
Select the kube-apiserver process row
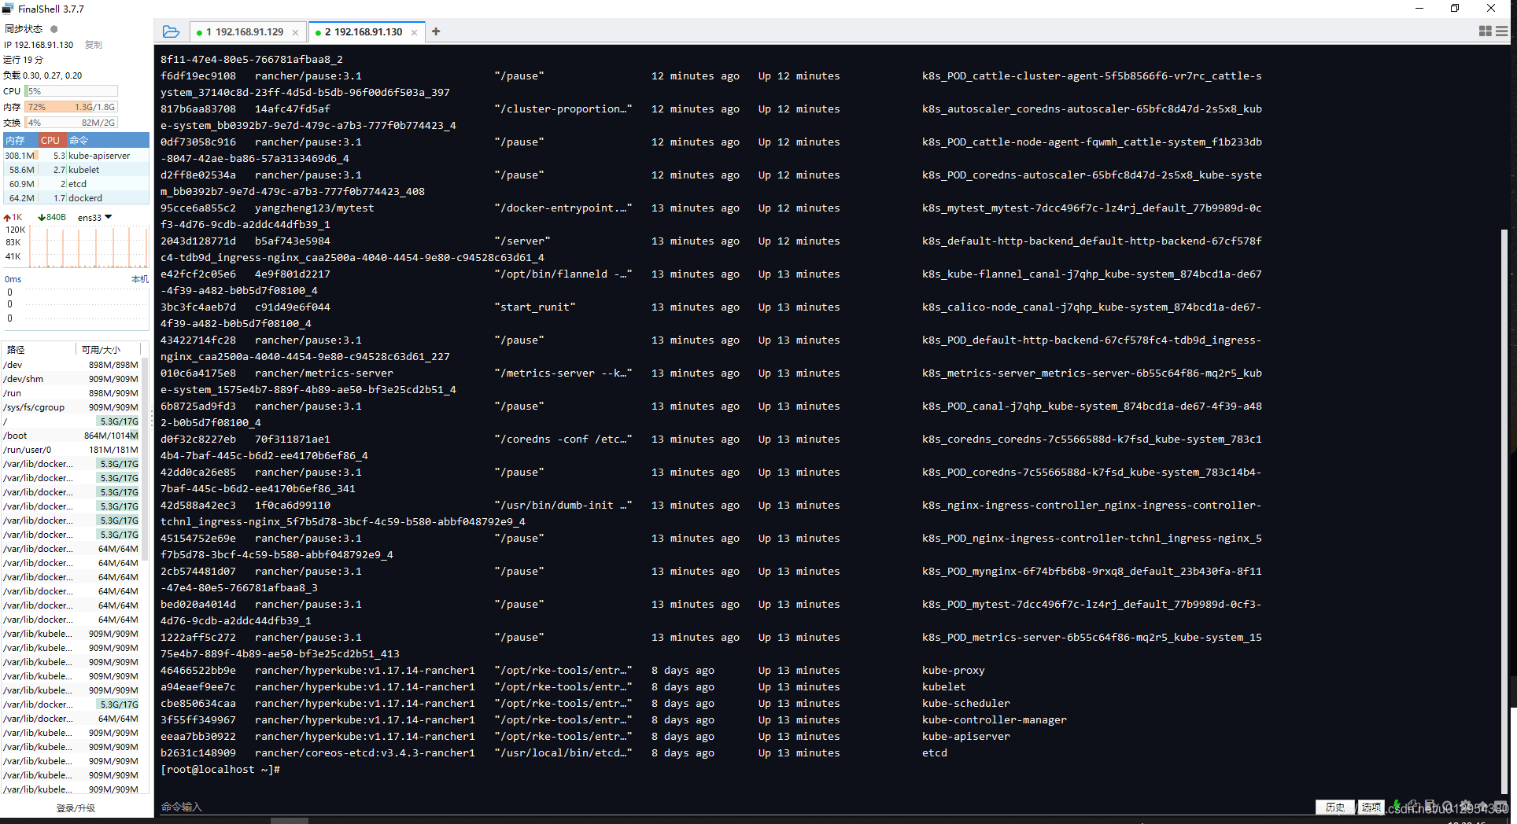pyautogui.click(x=76, y=156)
